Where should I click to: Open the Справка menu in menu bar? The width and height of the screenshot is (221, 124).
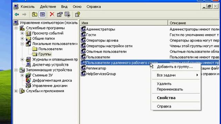(x=94, y=7)
